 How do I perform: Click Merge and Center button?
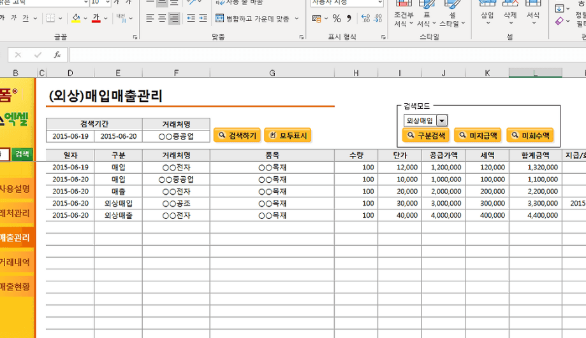coord(253,18)
